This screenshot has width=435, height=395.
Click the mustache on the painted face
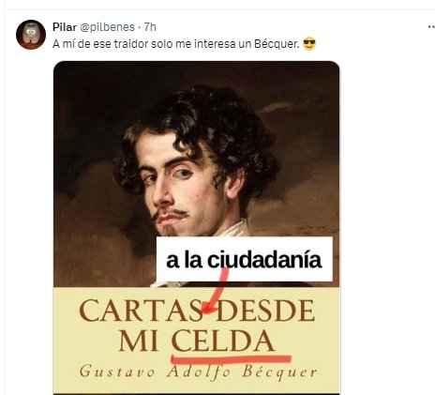coord(171,214)
